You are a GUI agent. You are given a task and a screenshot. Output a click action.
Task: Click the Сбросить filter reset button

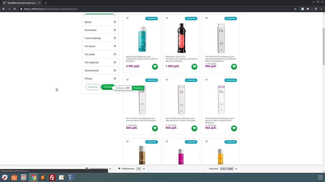click(x=93, y=87)
